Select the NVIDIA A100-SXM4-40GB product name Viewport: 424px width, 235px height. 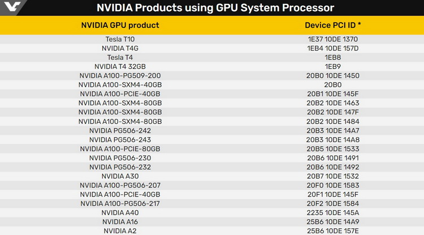click(120, 85)
